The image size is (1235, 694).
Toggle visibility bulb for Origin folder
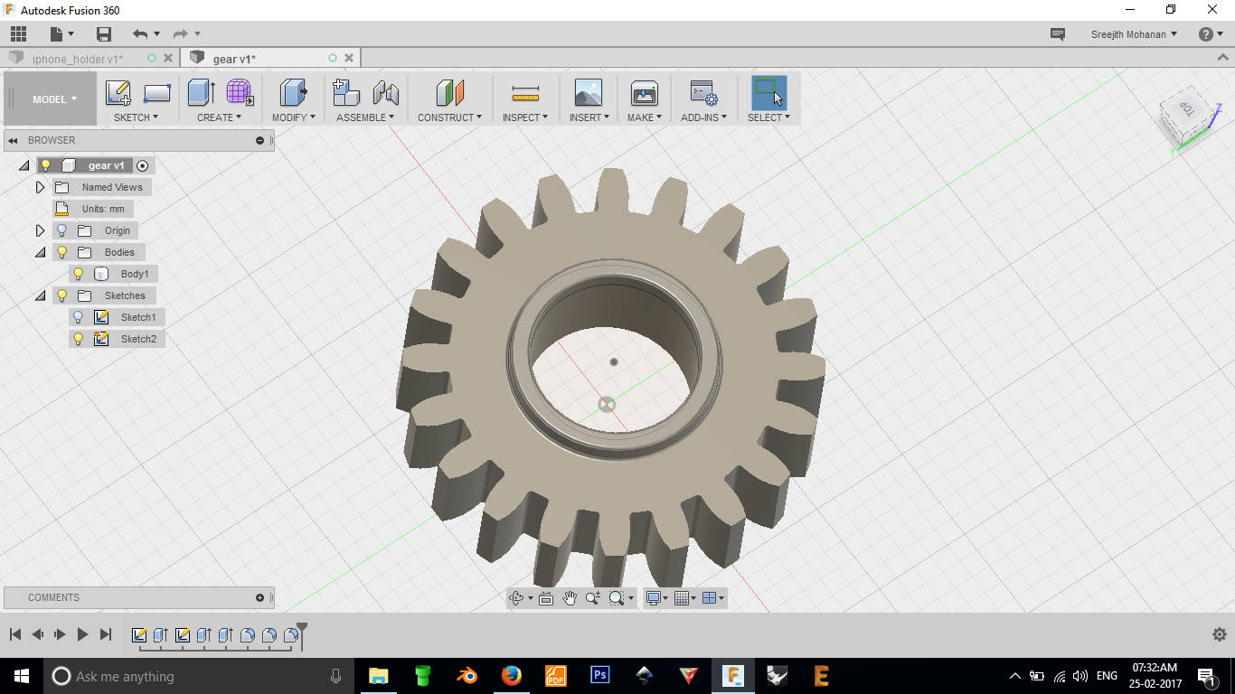pyautogui.click(x=62, y=230)
